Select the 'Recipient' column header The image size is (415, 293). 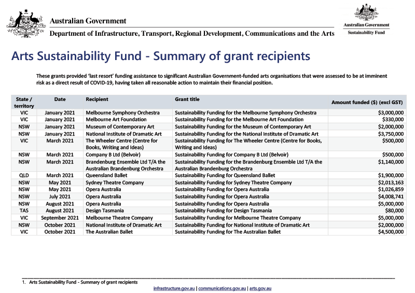(x=98, y=98)
